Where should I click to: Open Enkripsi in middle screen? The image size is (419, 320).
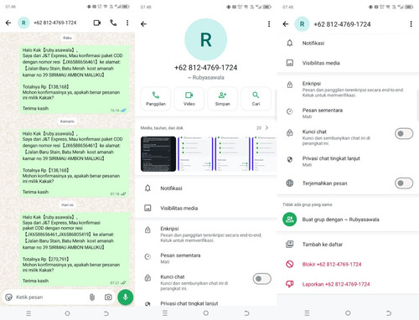click(x=206, y=234)
